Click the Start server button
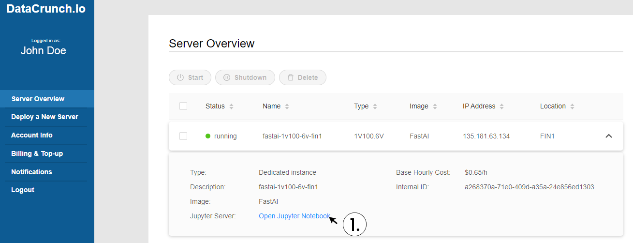Viewport: 633px width, 243px height. 190,77
